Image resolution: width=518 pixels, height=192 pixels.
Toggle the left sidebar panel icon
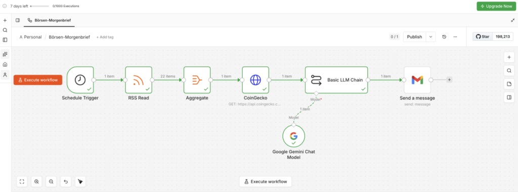tap(18, 20)
